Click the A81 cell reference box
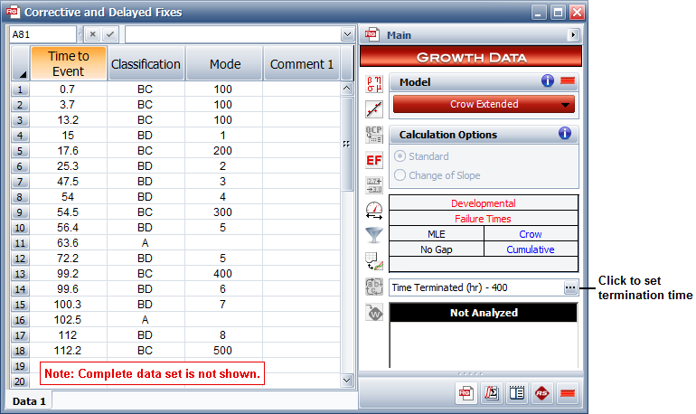The width and height of the screenshot is (696, 414). pos(42,34)
